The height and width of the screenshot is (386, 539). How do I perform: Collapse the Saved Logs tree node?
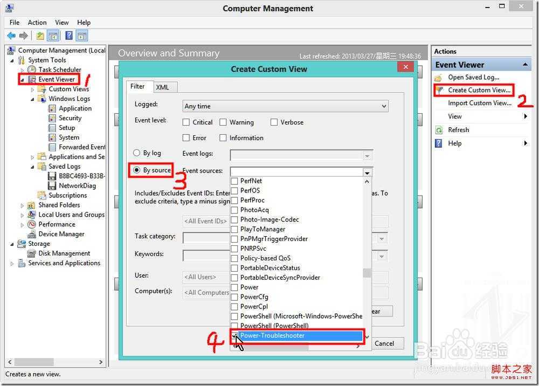click(x=33, y=167)
